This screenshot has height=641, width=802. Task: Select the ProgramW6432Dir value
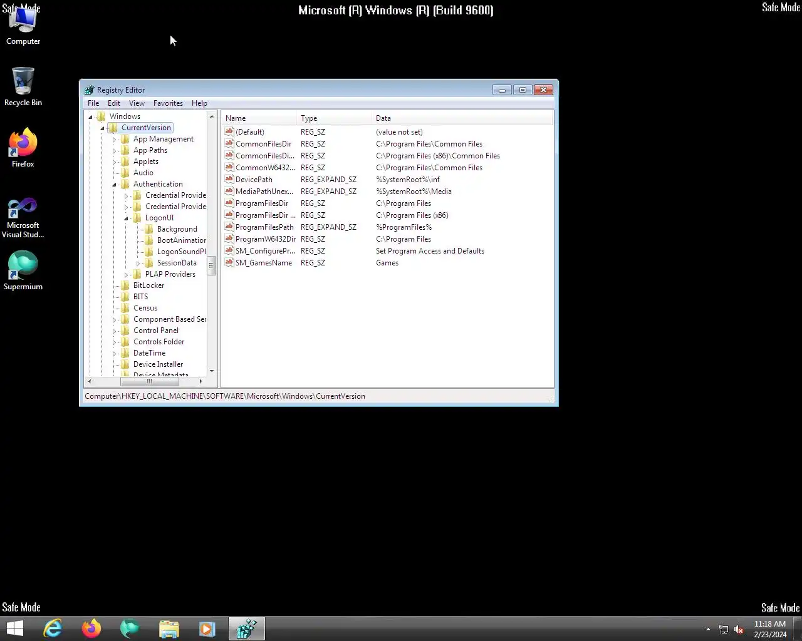click(x=265, y=239)
